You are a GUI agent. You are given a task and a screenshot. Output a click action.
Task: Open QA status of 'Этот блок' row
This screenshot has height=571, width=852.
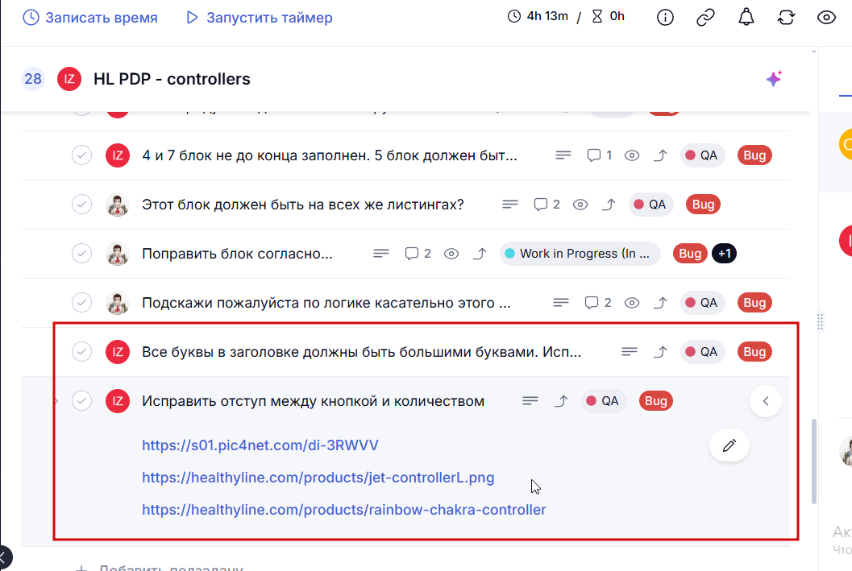tap(650, 205)
